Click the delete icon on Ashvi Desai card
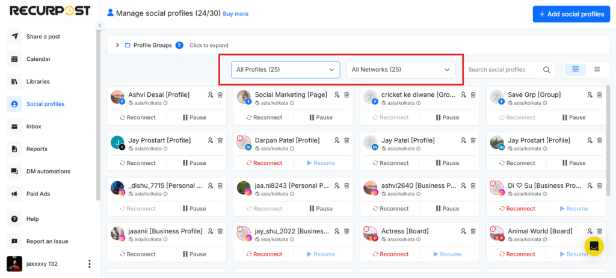This screenshot has height=278, width=616. pos(220,94)
